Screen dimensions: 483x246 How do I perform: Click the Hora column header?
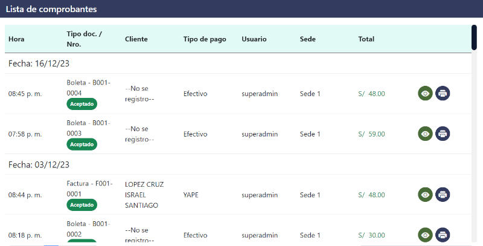coord(16,39)
